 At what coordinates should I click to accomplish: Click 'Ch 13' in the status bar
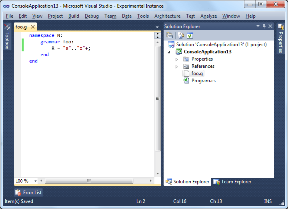click(216, 201)
